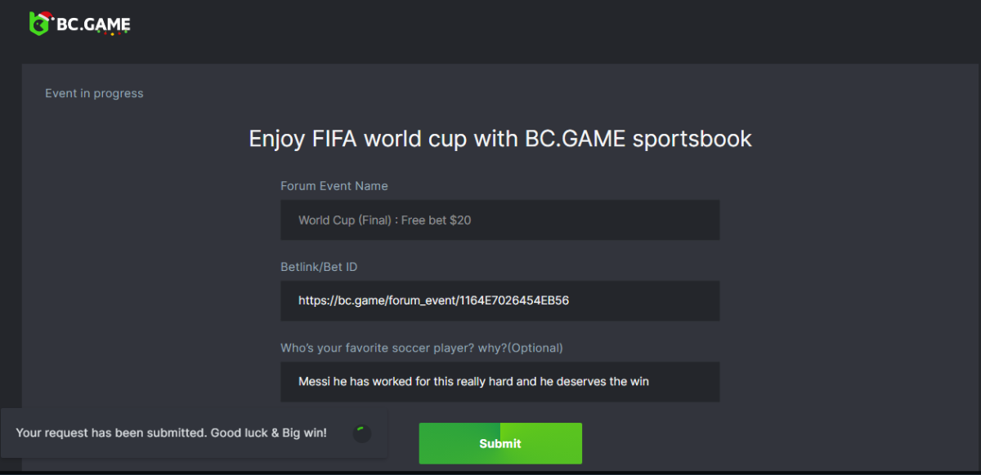Click the loading spinner in the notification
The image size is (981, 475).
click(x=361, y=433)
